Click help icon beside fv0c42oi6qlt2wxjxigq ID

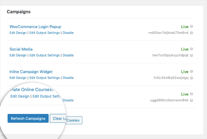pos(191,78)
